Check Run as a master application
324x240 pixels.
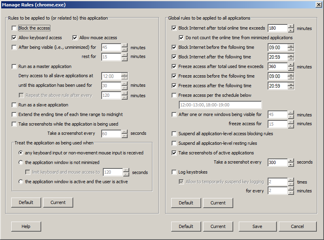pyautogui.click(x=14, y=66)
